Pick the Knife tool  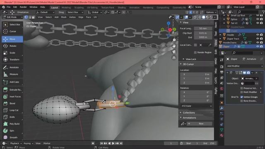coord(12,117)
